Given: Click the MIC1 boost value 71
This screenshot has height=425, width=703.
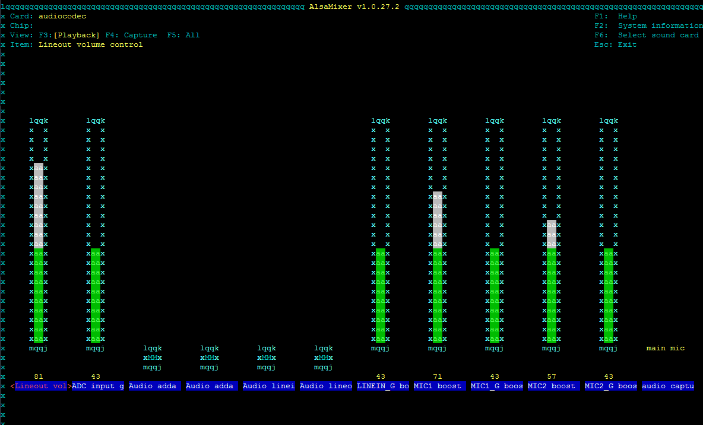Looking at the screenshot, I should click(438, 376).
